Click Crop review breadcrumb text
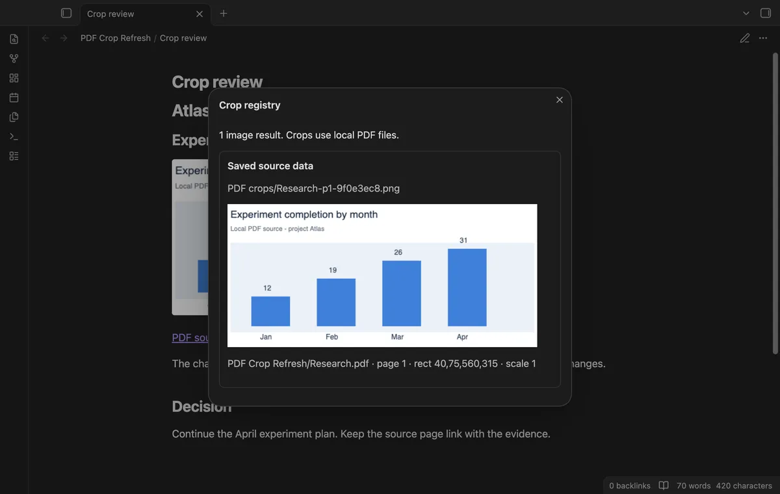This screenshot has height=494, width=780. 183,38
